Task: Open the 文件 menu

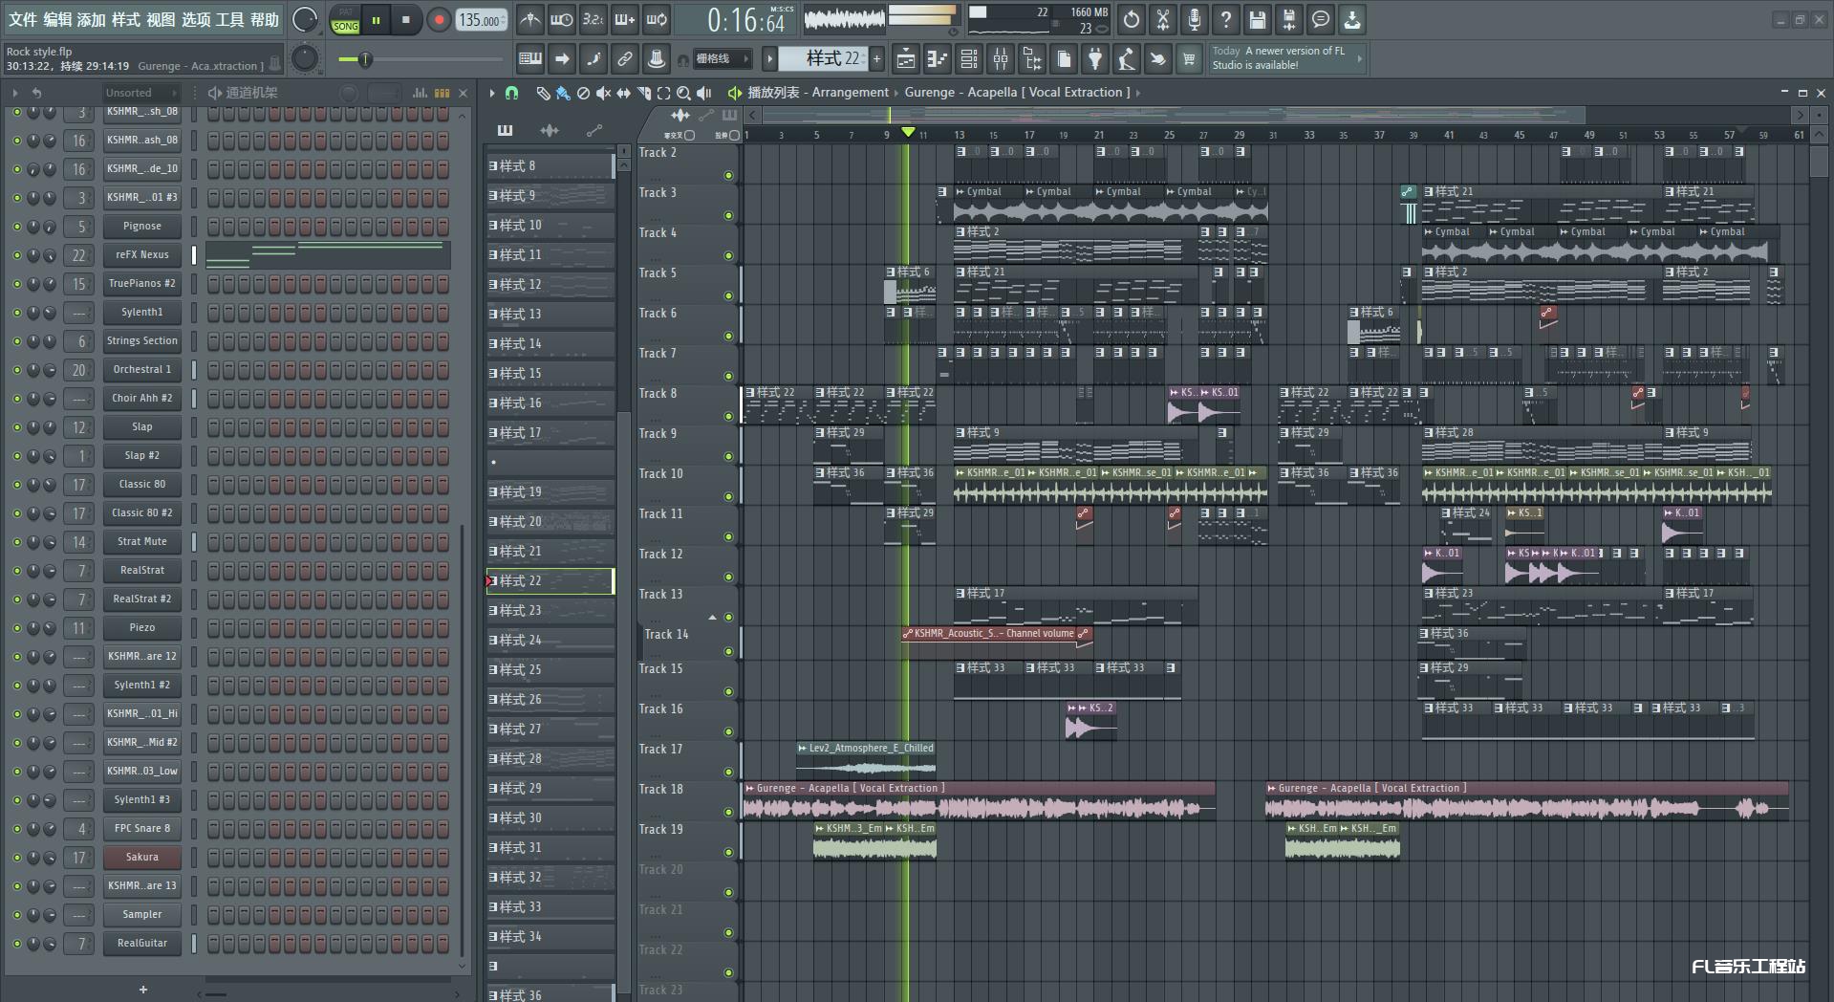Action: (23, 19)
